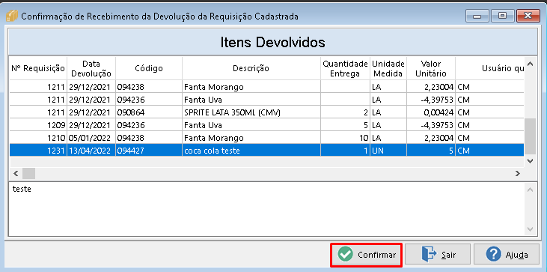Viewport: 547px width, 272px height.
Task: Open the Ajuda help button
Action: [507, 255]
